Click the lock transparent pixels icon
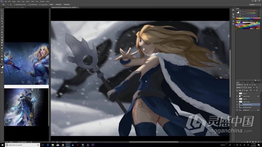The width and height of the screenshot is (262, 147). tap(240, 90)
